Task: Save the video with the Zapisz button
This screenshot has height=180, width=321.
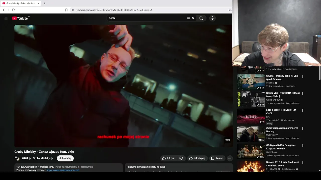Action: (x=217, y=158)
